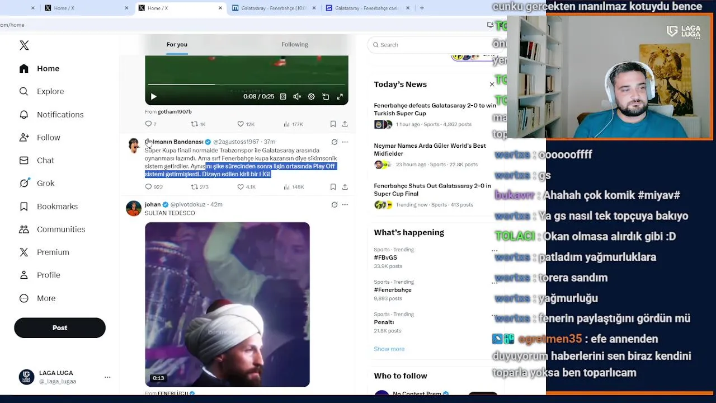Viewport: 716px width, 403px height.
Task: Share the gotham1907b video post
Action: pyautogui.click(x=345, y=124)
